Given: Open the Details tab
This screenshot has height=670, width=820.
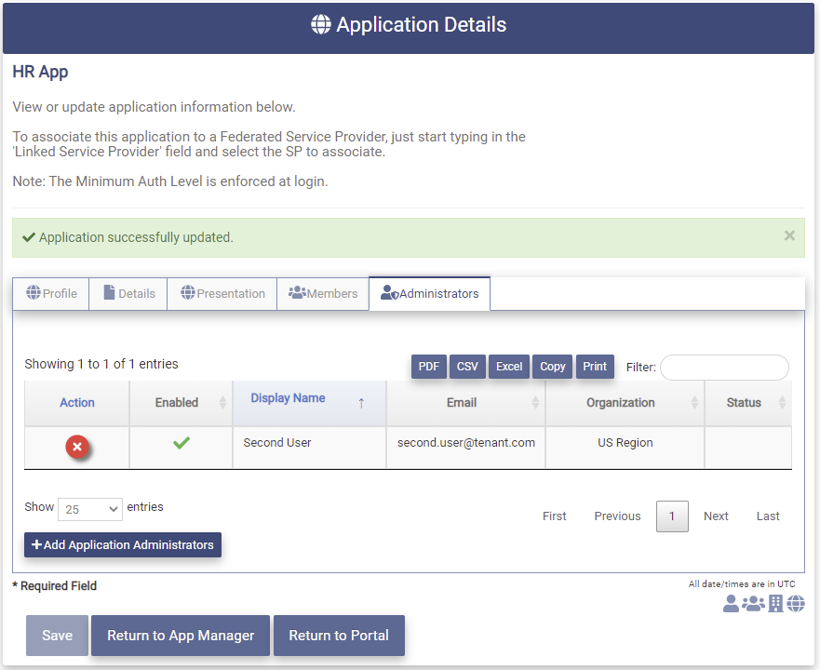Looking at the screenshot, I should 128,293.
